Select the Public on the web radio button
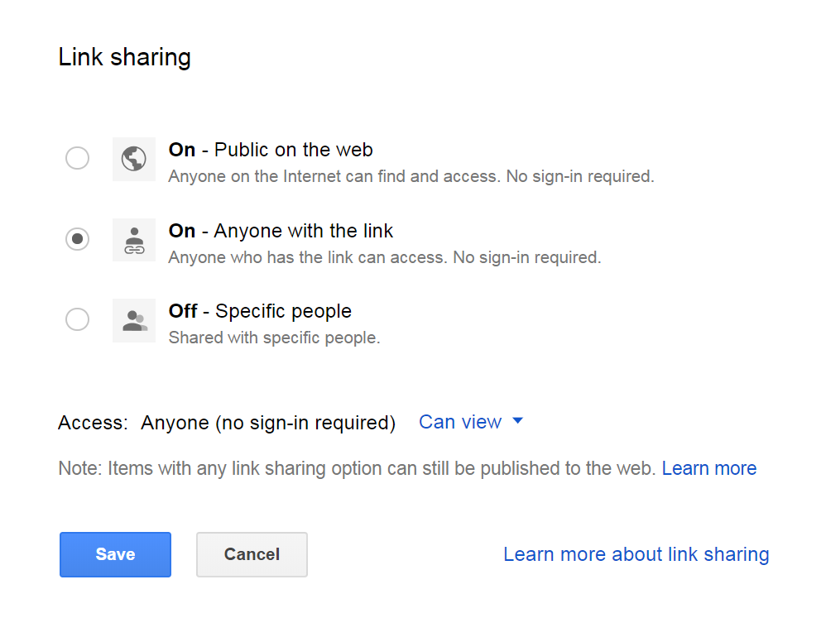This screenshot has height=637, width=826. [77, 158]
